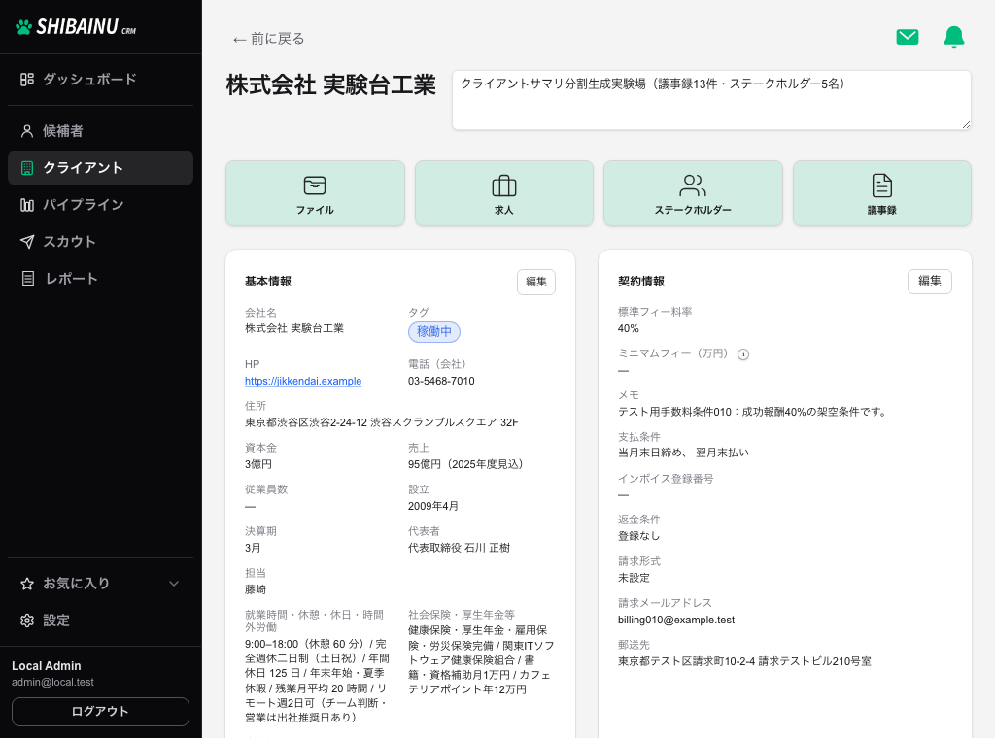Image resolution: width=995 pixels, height=738 pixels.
Task: Click the 株式会社 実験台工業 page title
Action: [331, 84]
